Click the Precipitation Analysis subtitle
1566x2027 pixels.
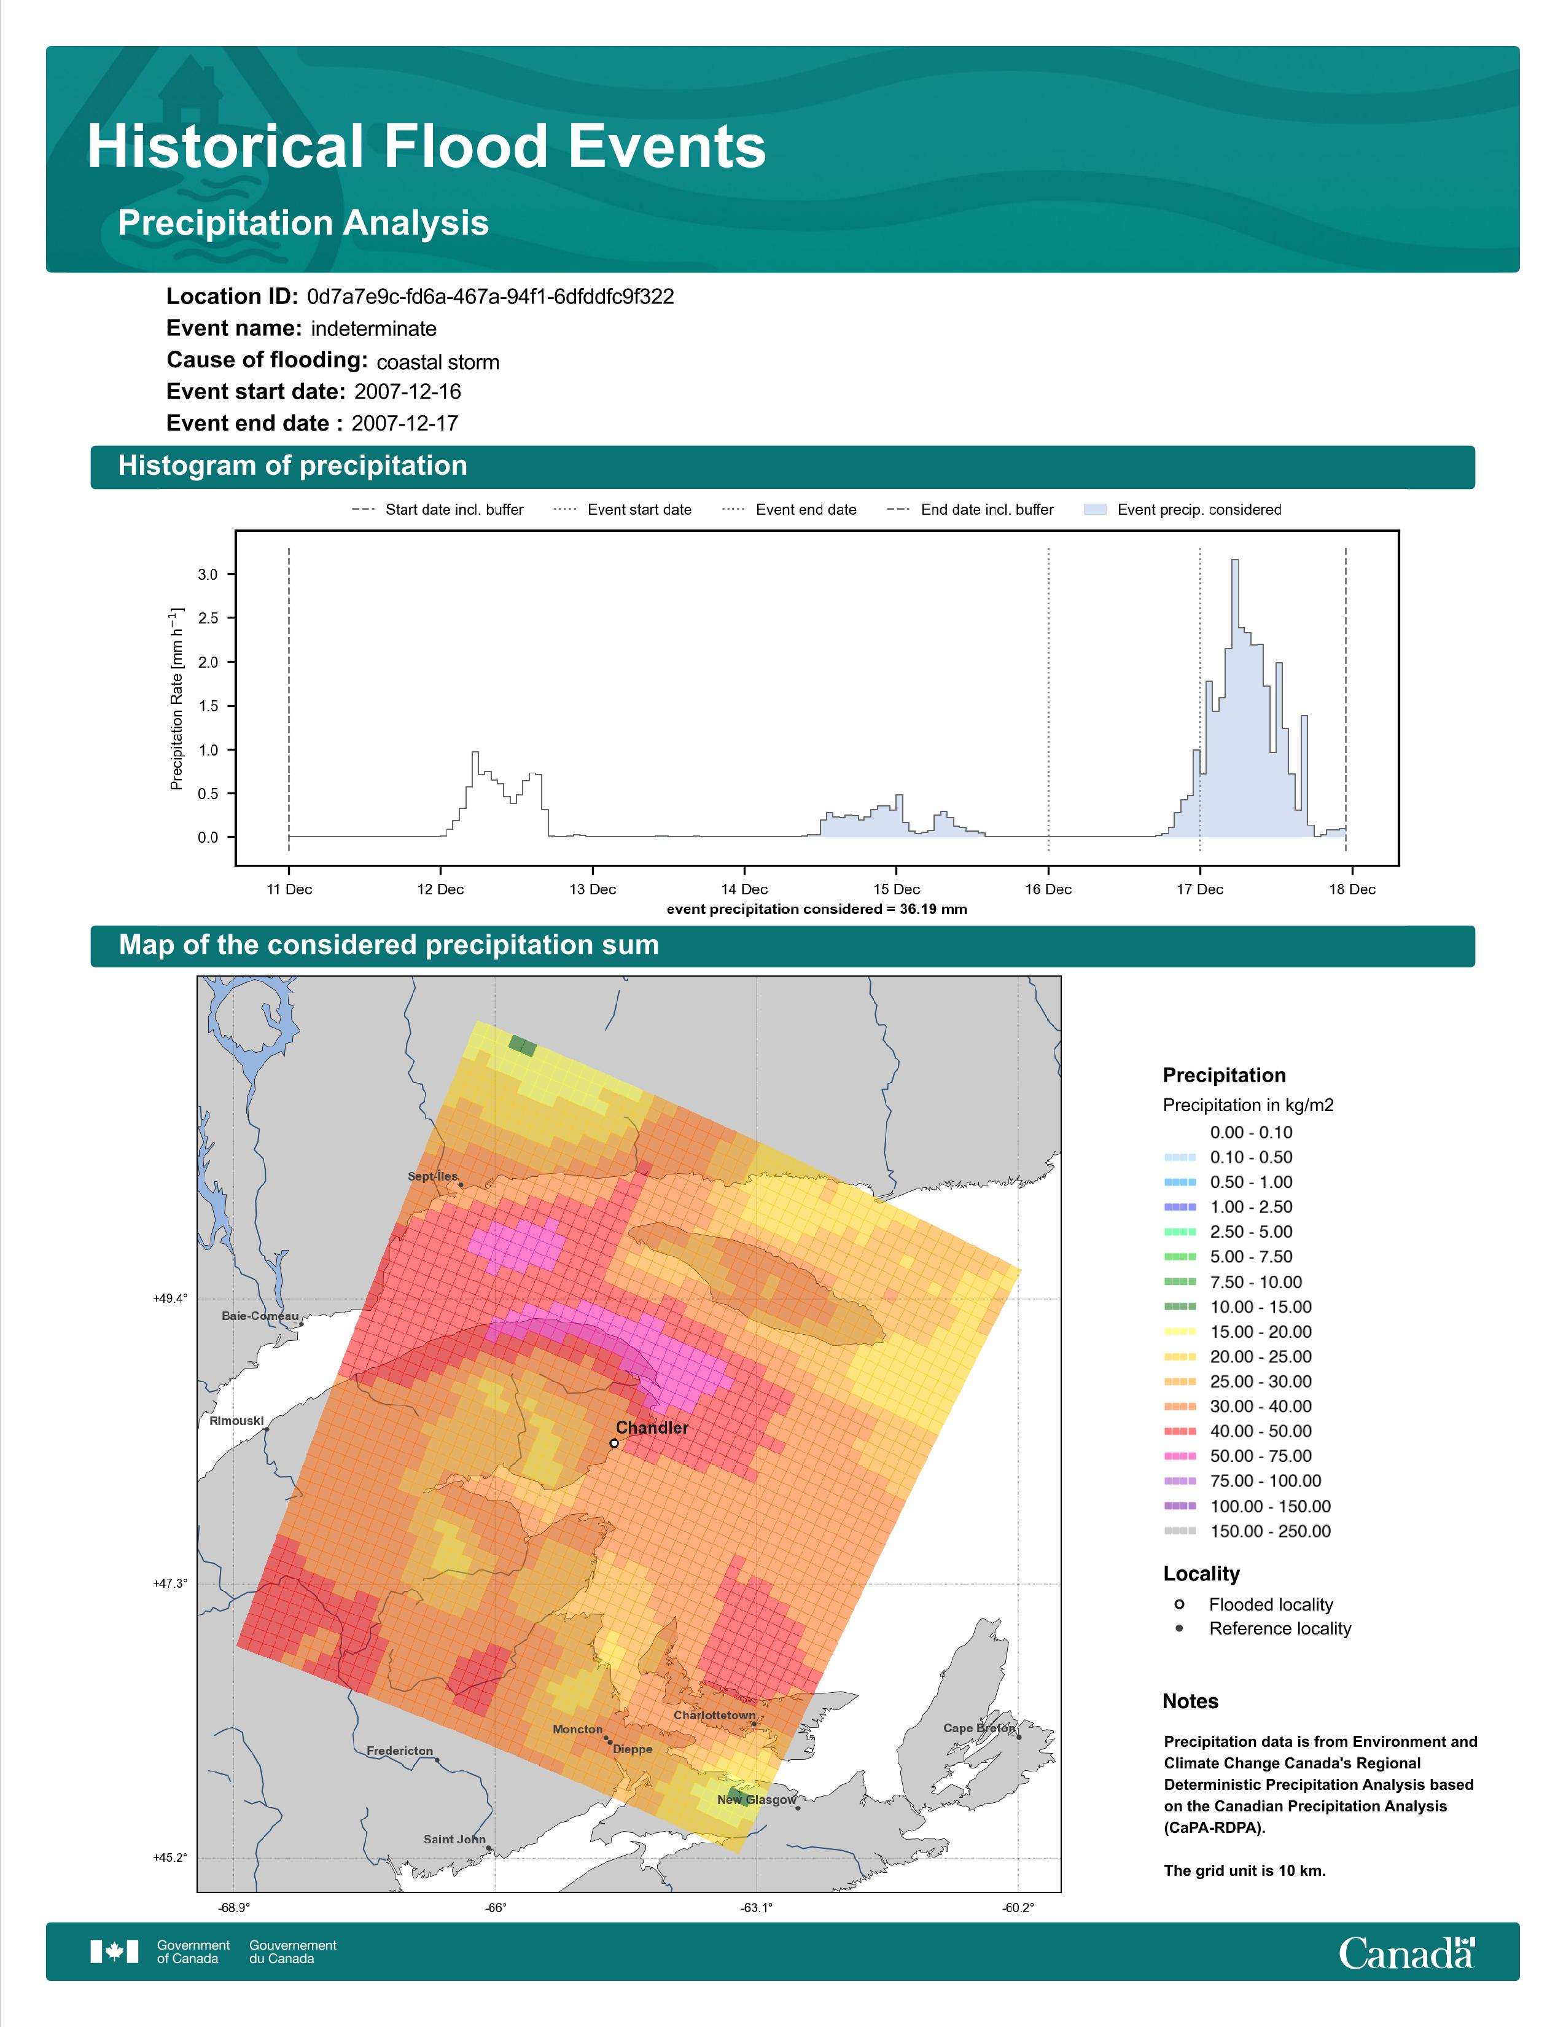click(303, 224)
